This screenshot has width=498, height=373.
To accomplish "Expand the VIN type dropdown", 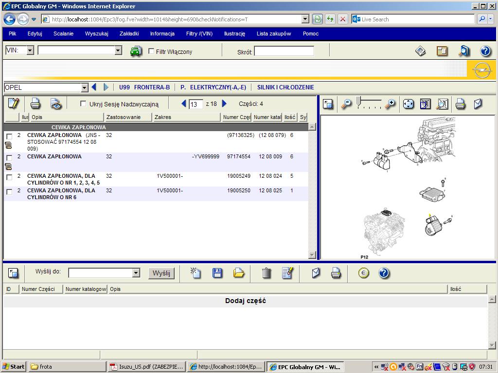I will pyautogui.click(x=30, y=51).
